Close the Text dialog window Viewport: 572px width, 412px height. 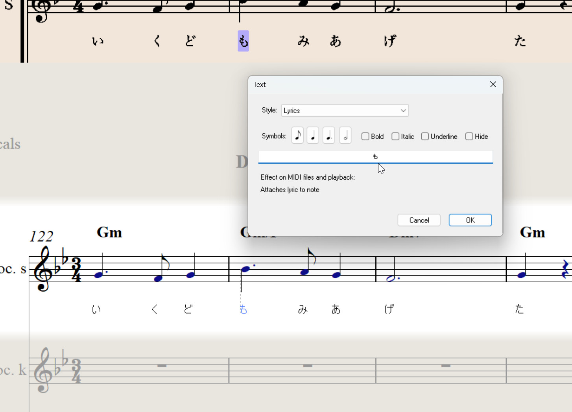493,85
